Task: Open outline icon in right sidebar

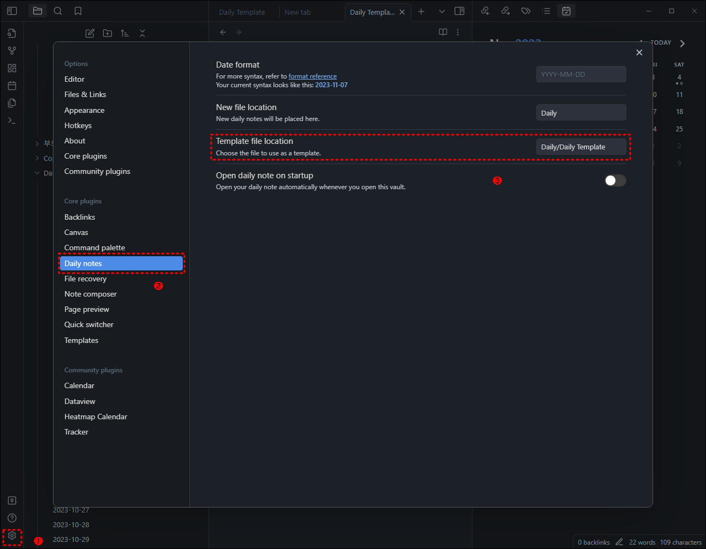Action: [546, 11]
